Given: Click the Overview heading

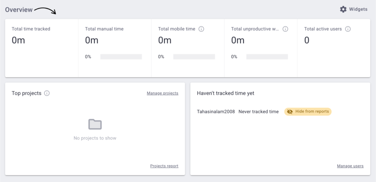Looking at the screenshot, I should pyautogui.click(x=19, y=10).
